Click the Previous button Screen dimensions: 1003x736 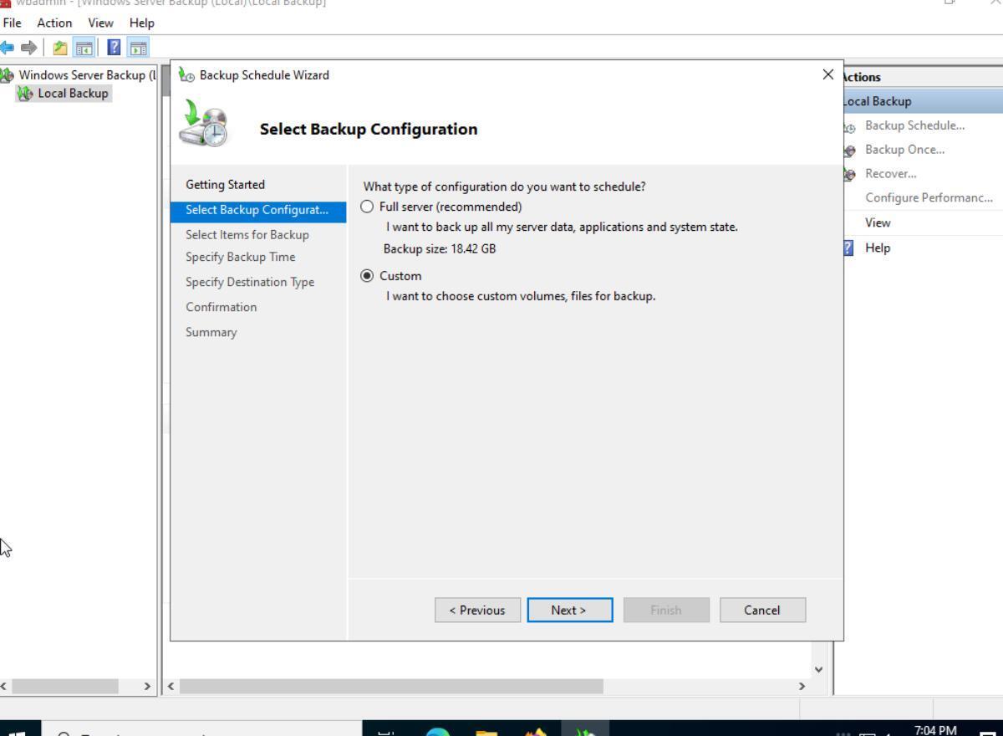[x=477, y=610]
